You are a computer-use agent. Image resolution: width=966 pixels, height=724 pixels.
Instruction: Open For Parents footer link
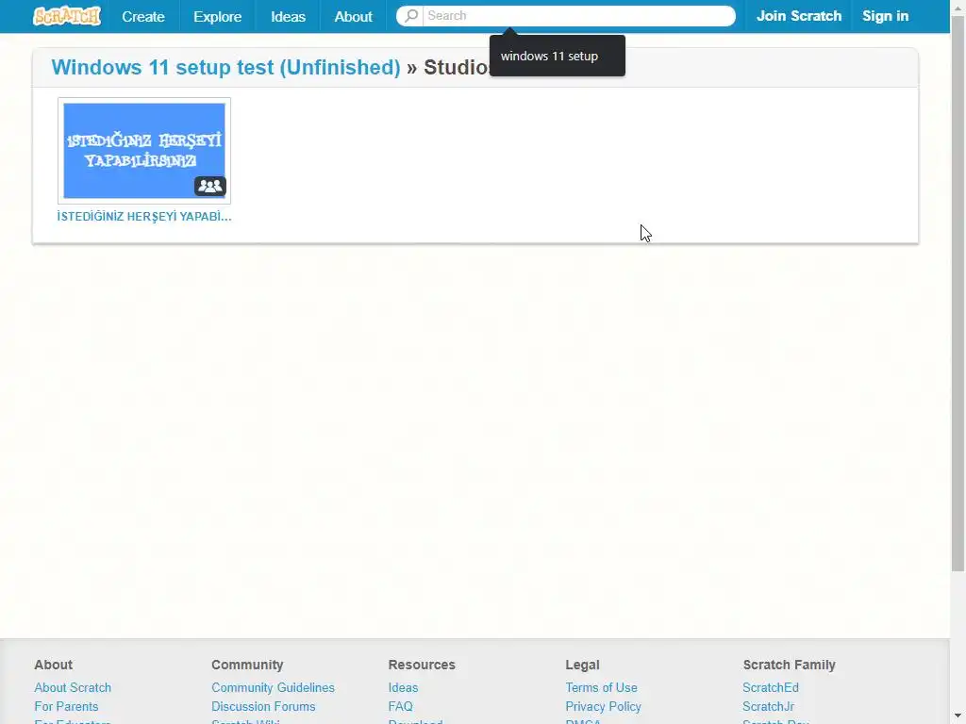point(66,707)
